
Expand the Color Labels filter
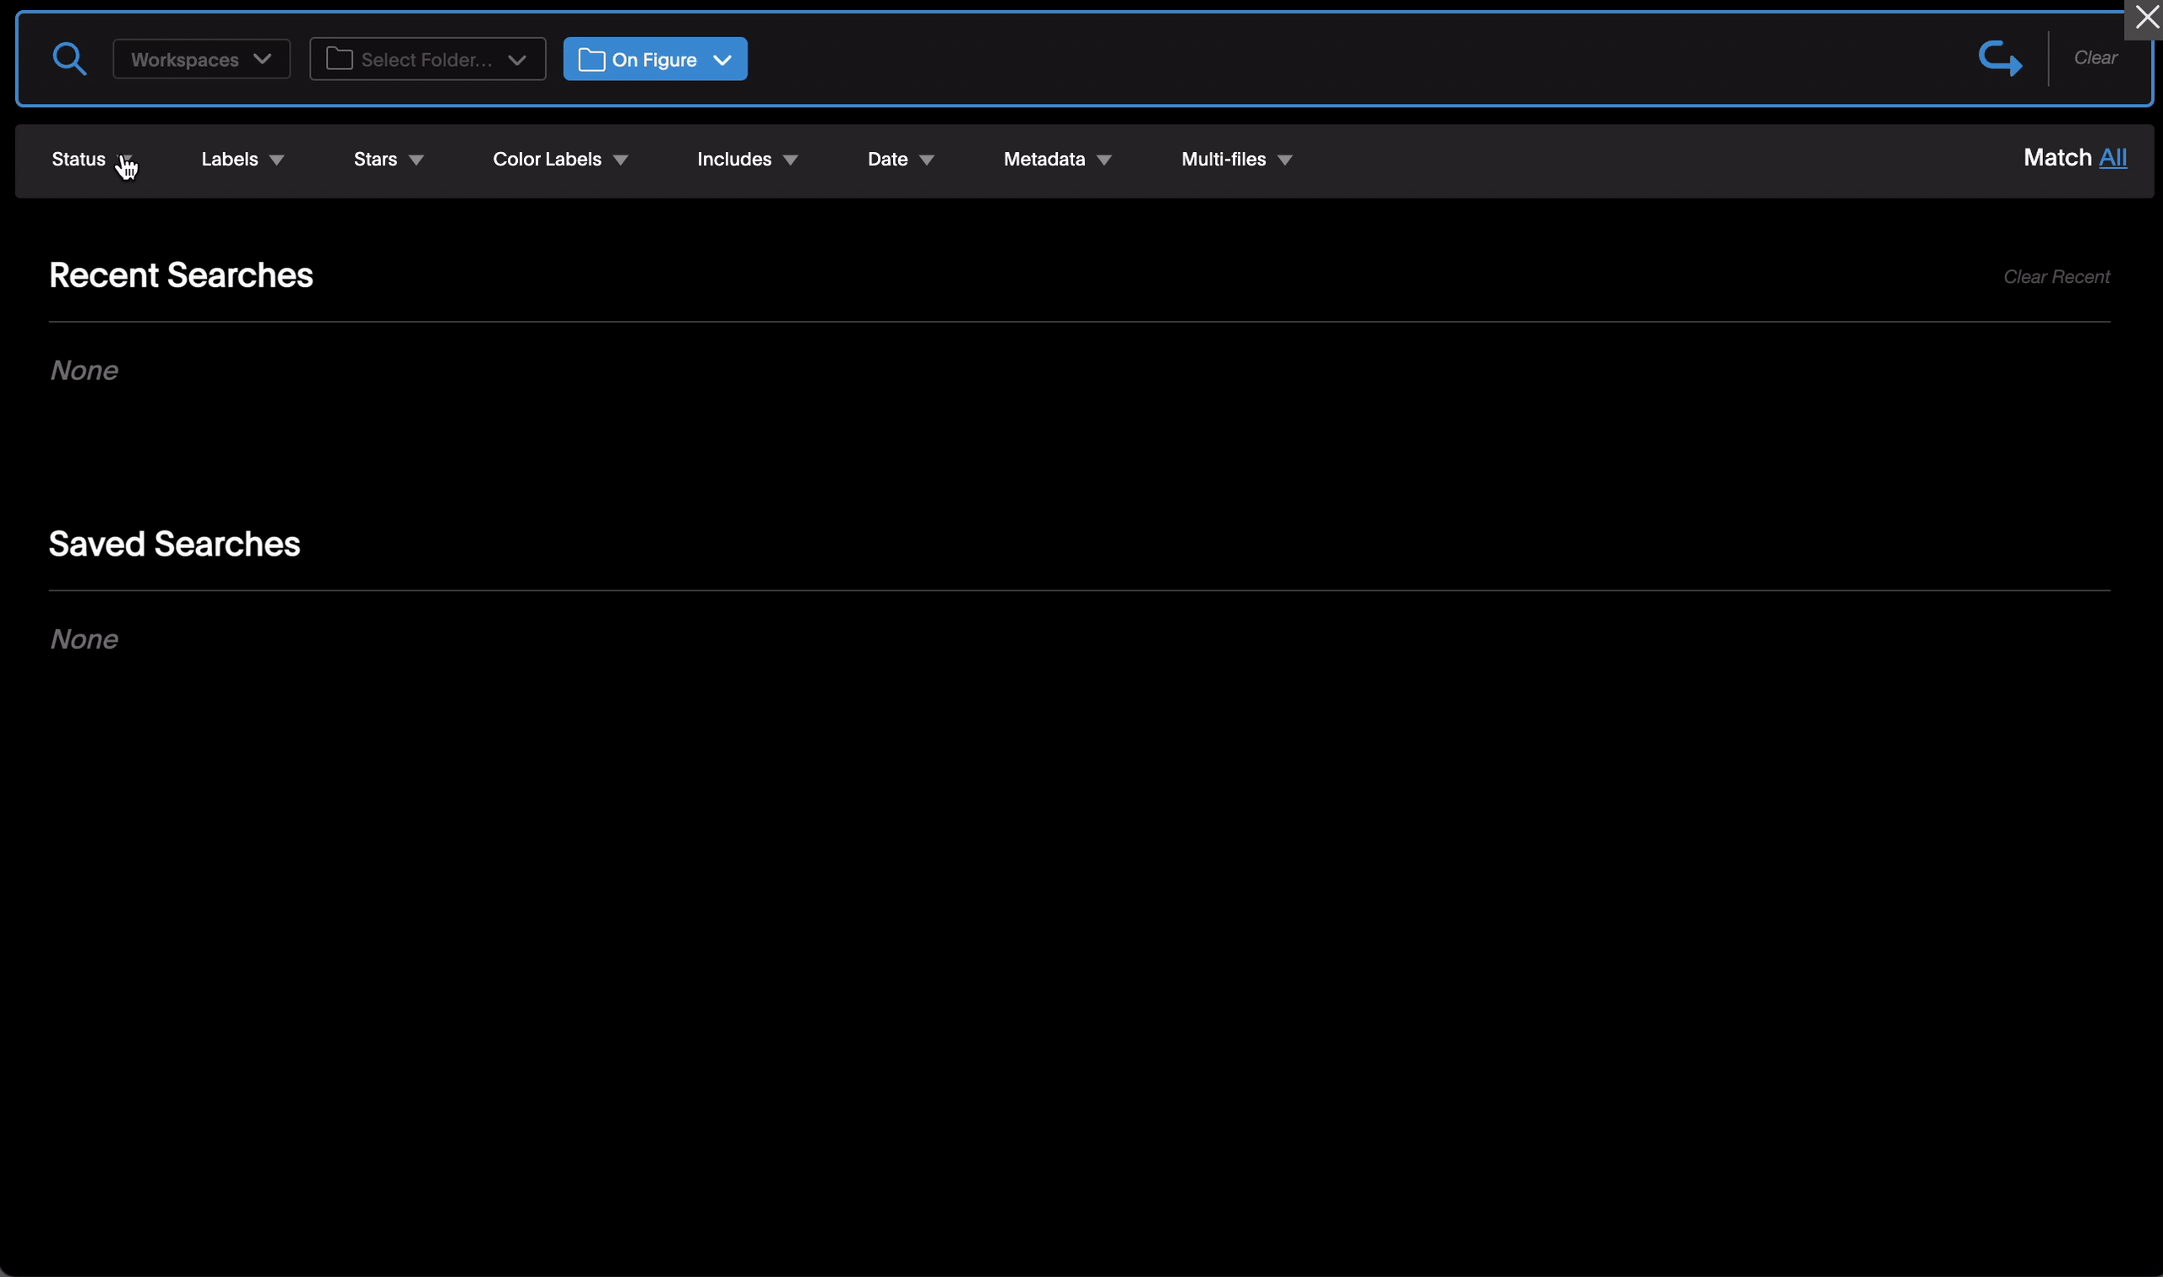coord(560,160)
